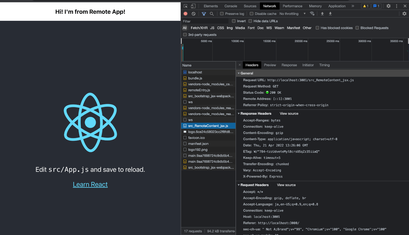Select the src_RemoteContent_jsx.js request row
409x235 pixels.
pos(208,126)
